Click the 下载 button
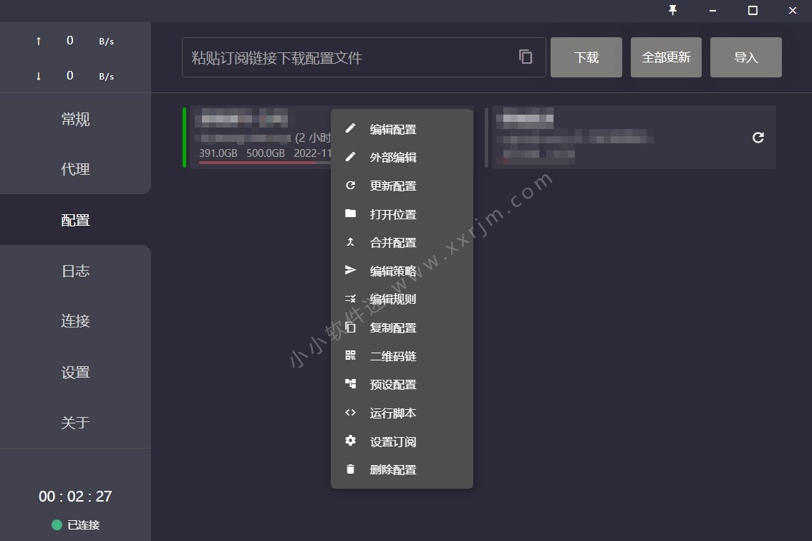Viewport: 812px width, 541px height. [586, 57]
